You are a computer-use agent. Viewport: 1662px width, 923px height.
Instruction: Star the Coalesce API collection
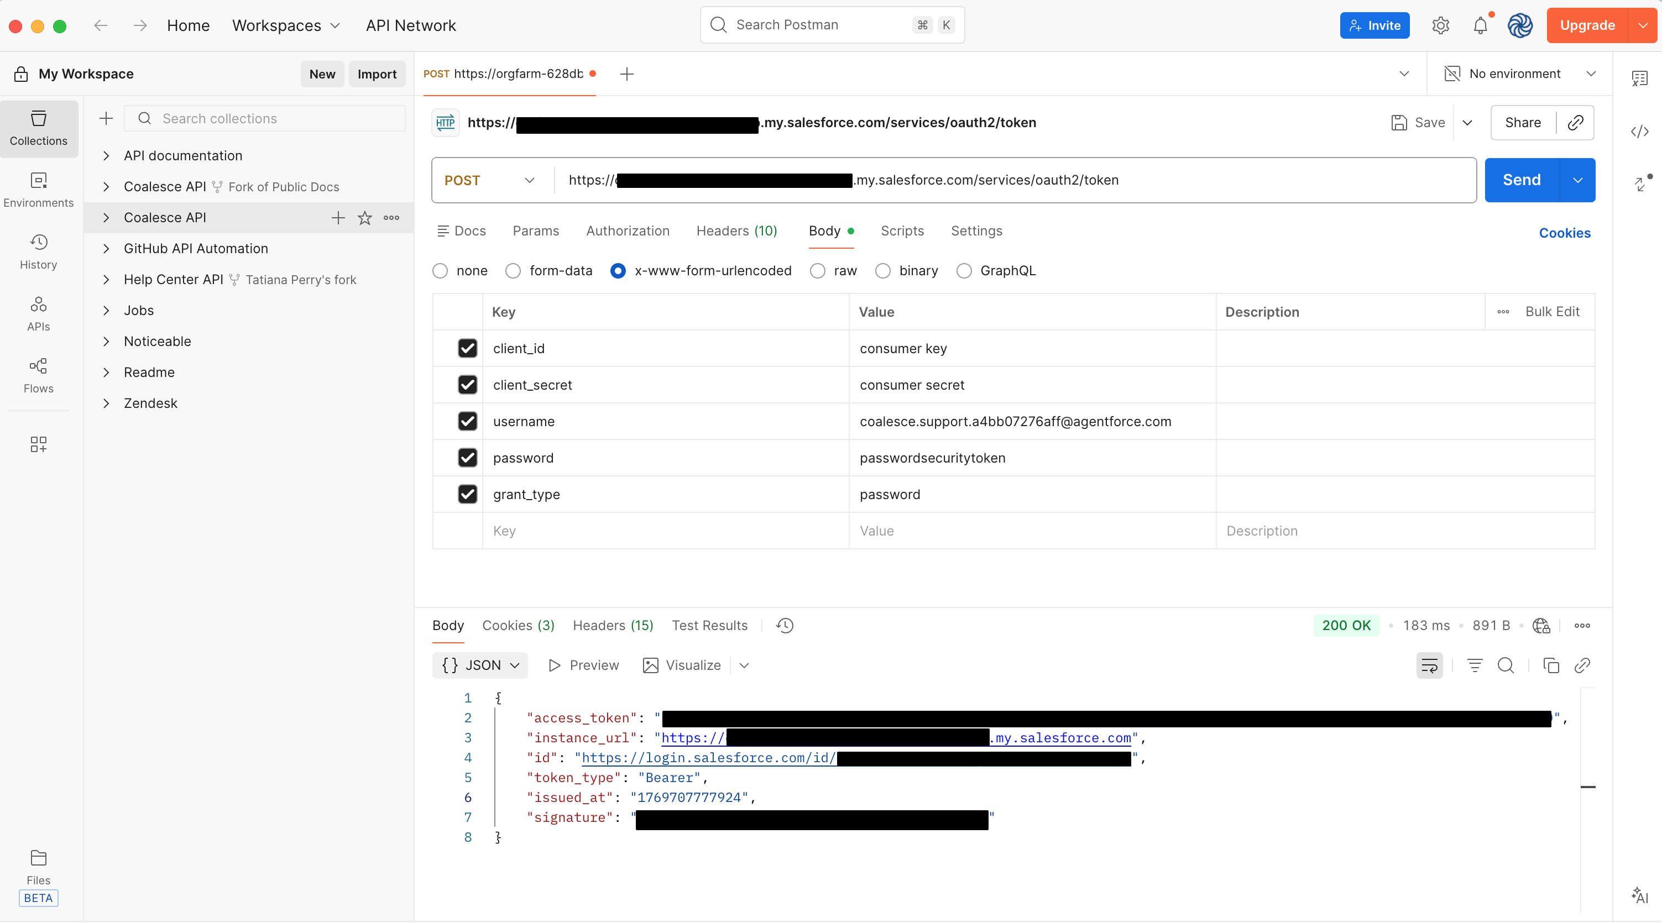364,218
